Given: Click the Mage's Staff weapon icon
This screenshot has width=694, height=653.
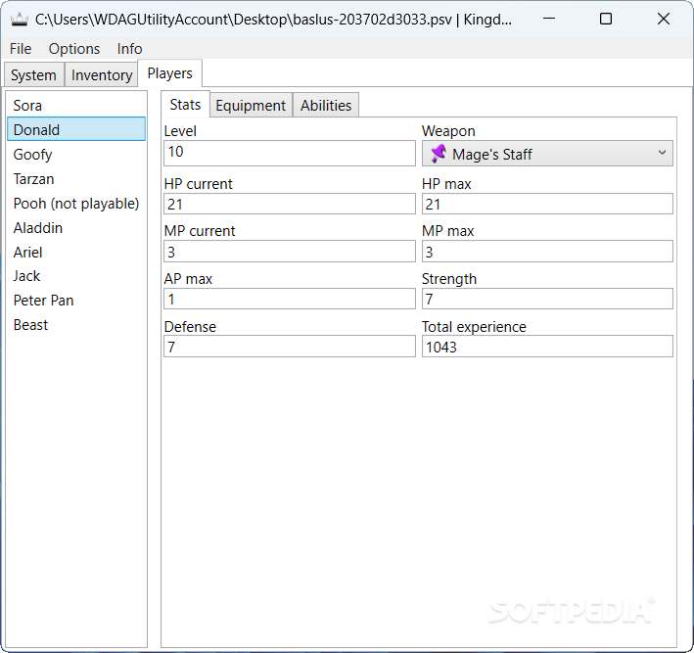Looking at the screenshot, I should (439, 154).
